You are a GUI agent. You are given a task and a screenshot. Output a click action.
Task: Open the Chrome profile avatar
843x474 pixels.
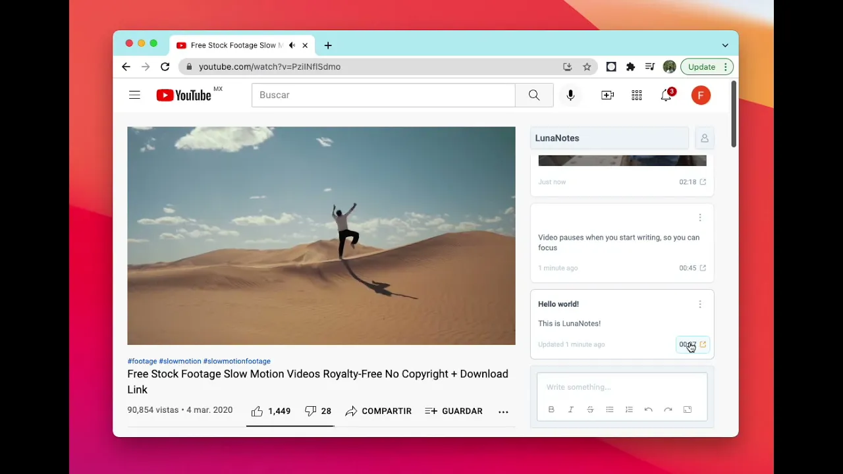point(669,66)
